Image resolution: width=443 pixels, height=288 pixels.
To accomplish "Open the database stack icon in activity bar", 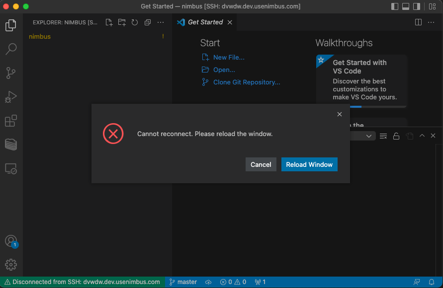I will pyautogui.click(x=11, y=144).
